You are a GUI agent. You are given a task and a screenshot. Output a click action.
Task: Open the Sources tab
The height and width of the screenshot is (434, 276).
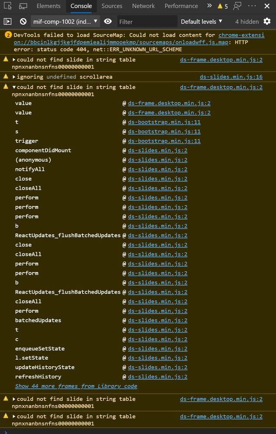[112, 6]
